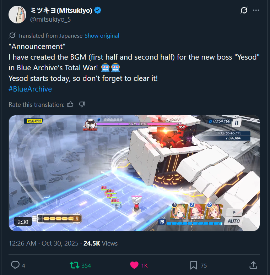Click the 12:26 AM Oct 30 timestamp
Viewport: 270px width, 275px height.
44,243
